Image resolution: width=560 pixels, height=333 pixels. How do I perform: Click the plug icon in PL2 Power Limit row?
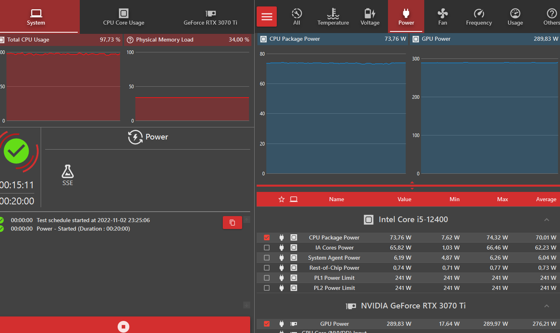(282, 288)
